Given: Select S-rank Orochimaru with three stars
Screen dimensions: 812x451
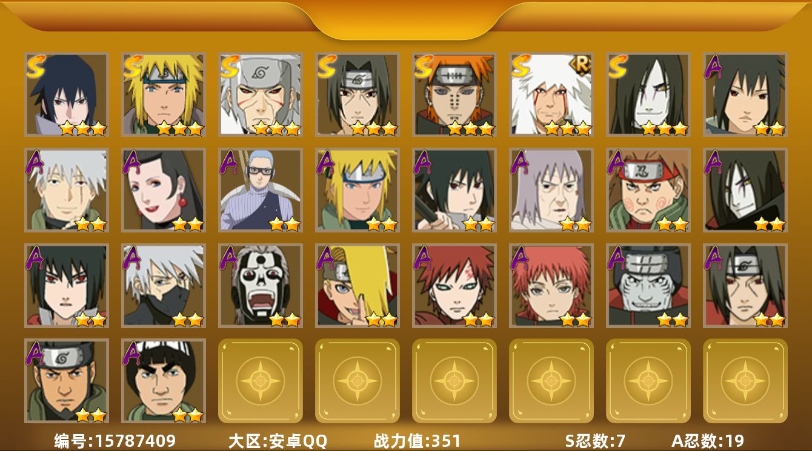Looking at the screenshot, I should [x=648, y=94].
